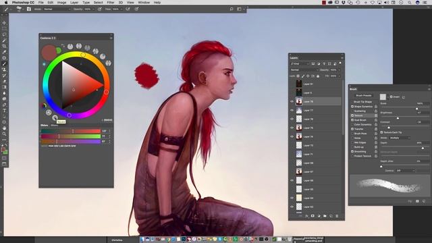
Task: Enable Color Dynamics checkbox
Action: pyautogui.click(x=352, y=124)
